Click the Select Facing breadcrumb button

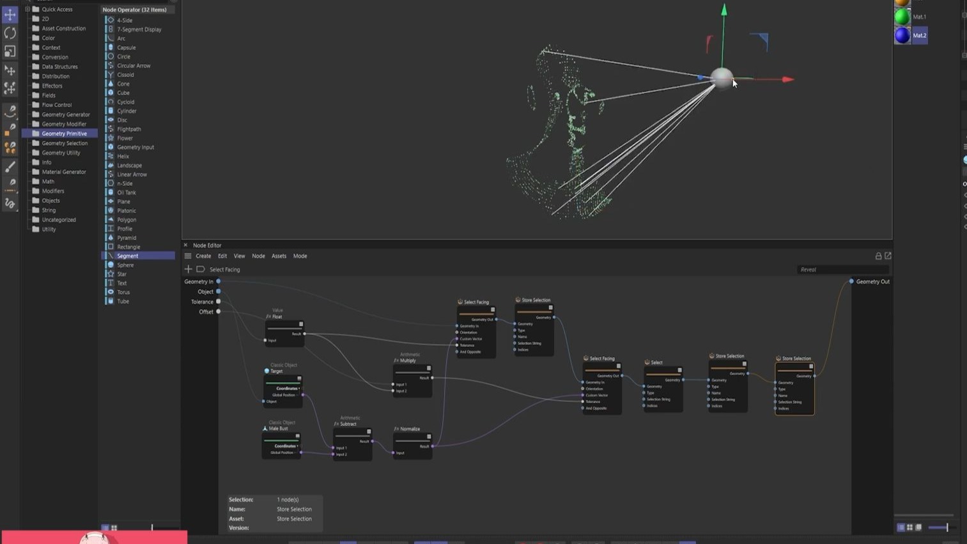(224, 269)
